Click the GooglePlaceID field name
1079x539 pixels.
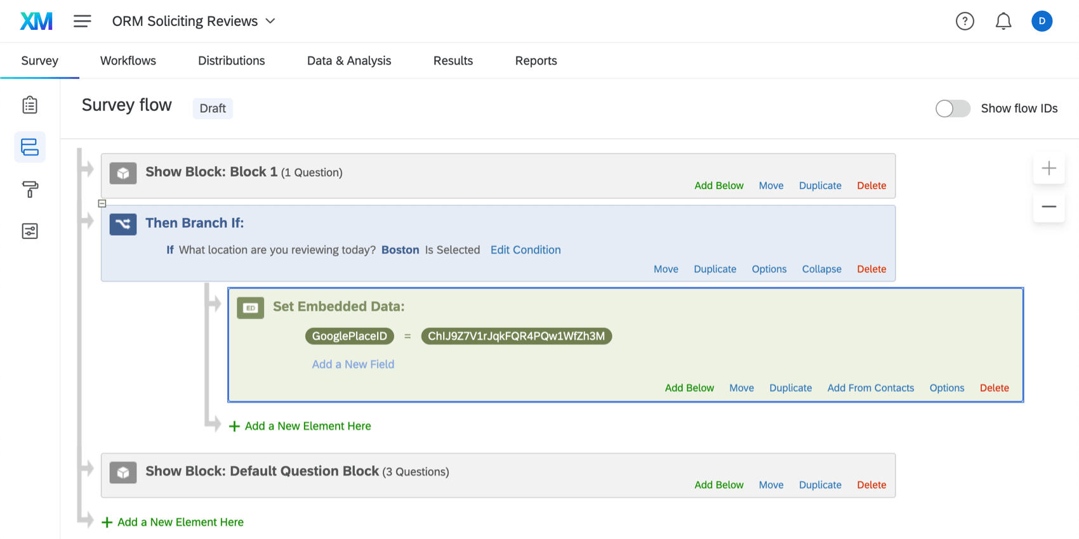click(x=349, y=336)
